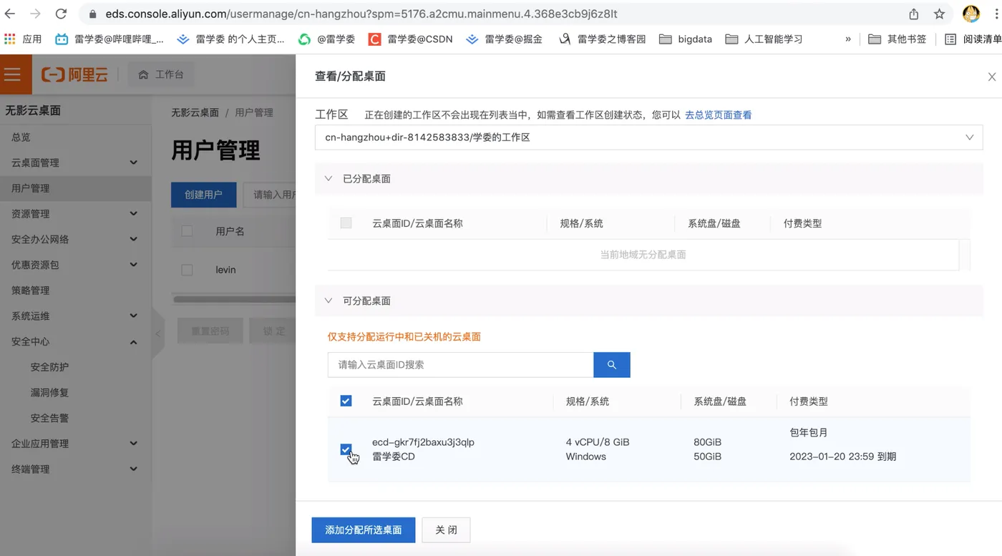
Task: Click the 阿里云 logo
Action: pos(74,74)
